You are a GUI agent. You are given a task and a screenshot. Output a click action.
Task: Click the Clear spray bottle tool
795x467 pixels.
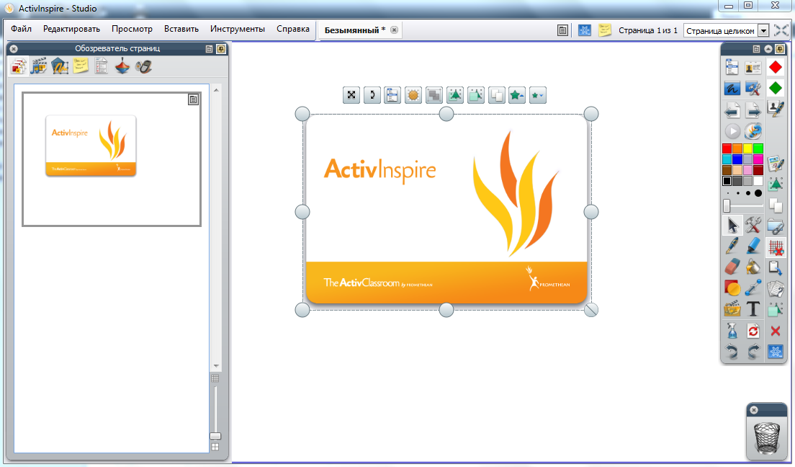coord(732,331)
